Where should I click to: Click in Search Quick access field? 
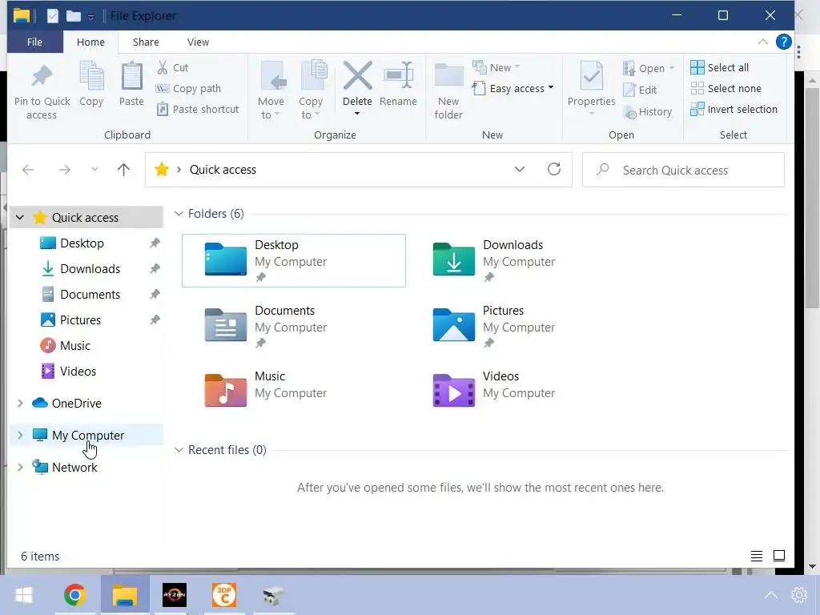click(684, 170)
